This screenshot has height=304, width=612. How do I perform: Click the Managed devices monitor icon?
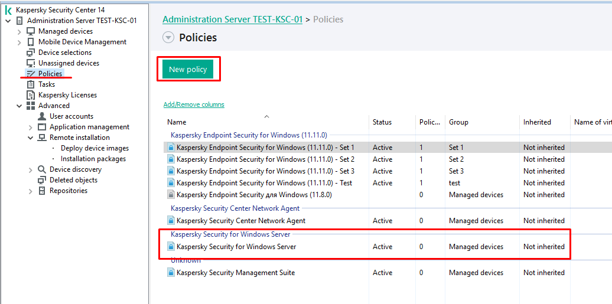(31, 31)
